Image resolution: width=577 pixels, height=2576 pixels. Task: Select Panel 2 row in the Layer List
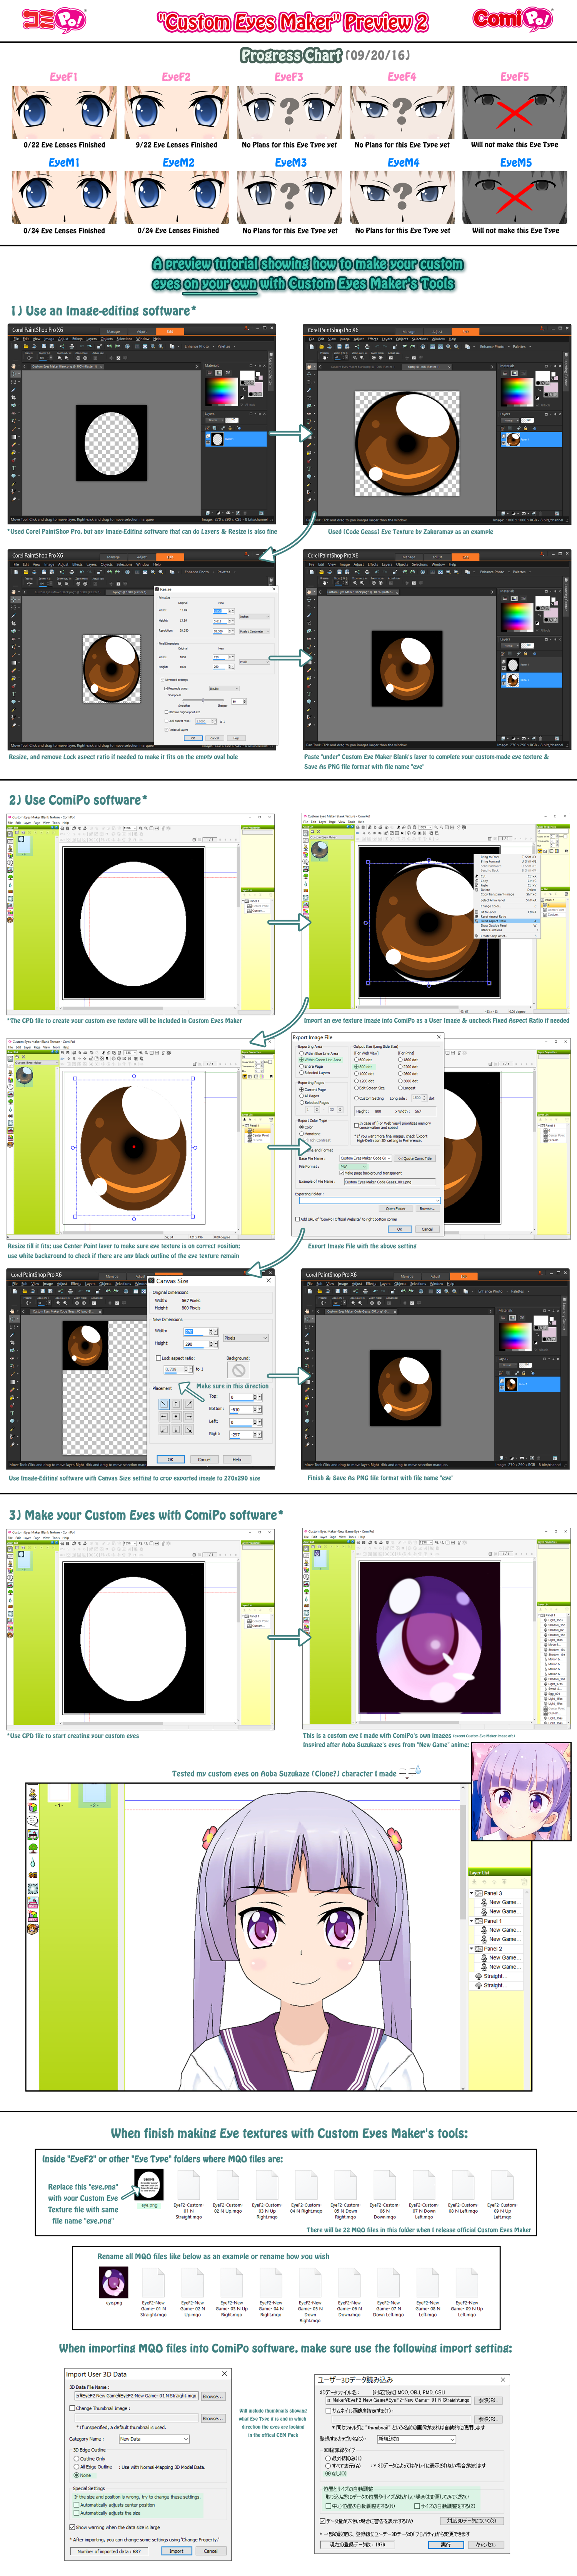point(496,1949)
